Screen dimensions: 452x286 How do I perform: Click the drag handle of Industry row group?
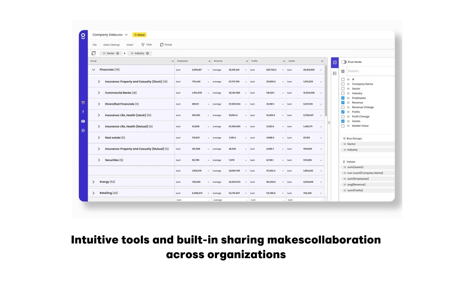click(344, 150)
